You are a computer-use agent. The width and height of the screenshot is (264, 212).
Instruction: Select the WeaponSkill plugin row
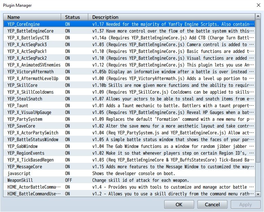point(129,180)
